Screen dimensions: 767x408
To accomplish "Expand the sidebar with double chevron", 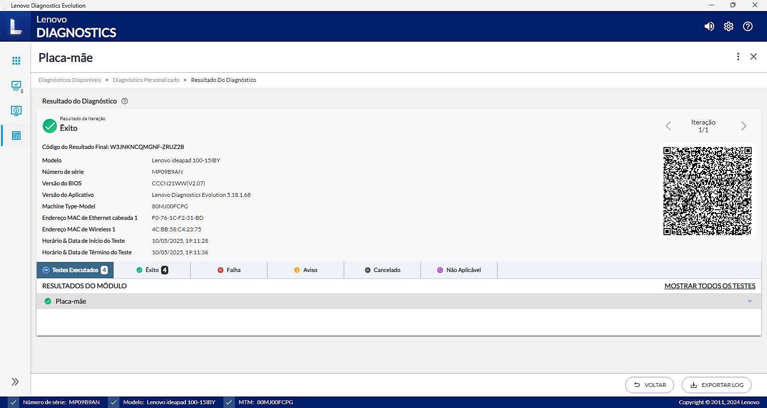I will click(15, 382).
